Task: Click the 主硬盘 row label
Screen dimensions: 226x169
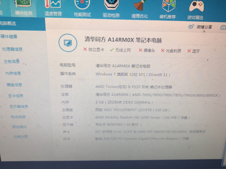Action: point(67,110)
